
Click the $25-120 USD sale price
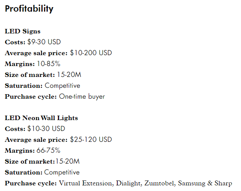pyautogui.click(x=91, y=140)
